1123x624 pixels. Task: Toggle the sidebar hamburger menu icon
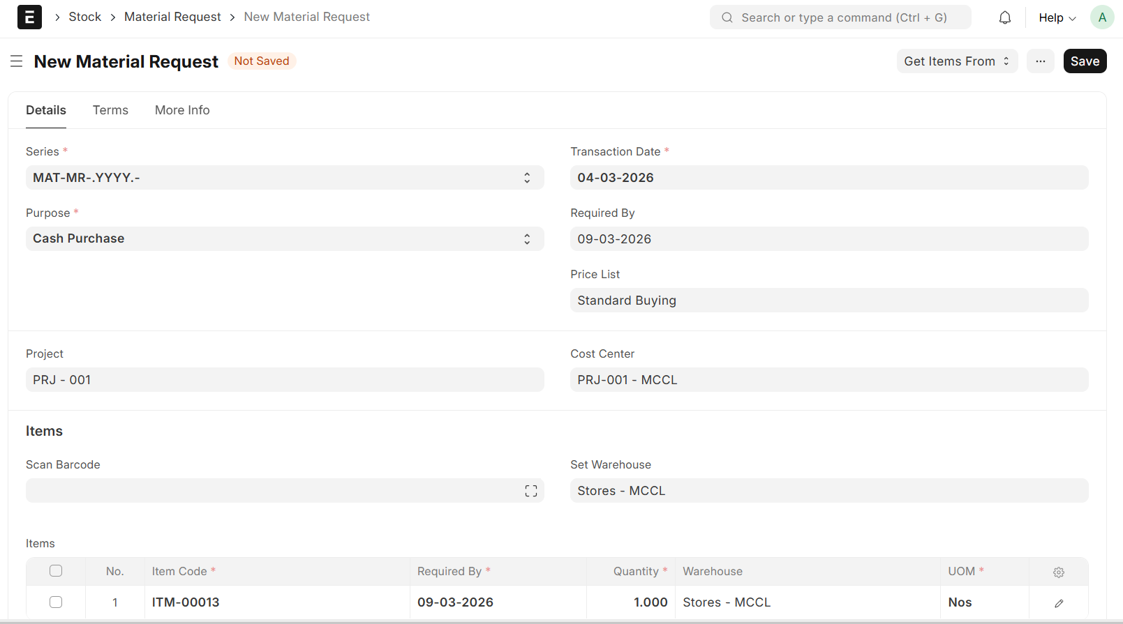(17, 61)
